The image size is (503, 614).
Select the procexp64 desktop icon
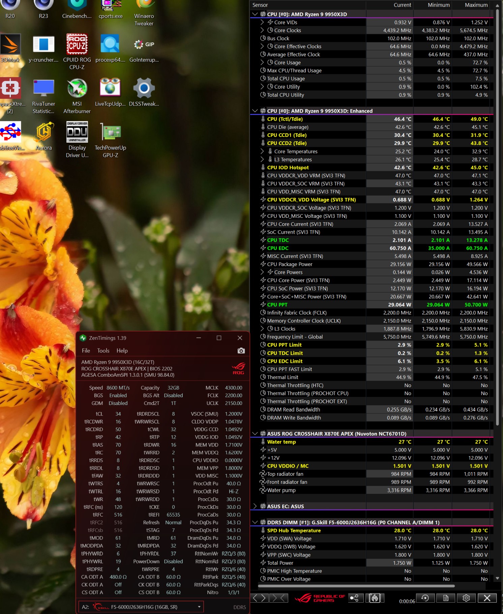(x=110, y=48)
